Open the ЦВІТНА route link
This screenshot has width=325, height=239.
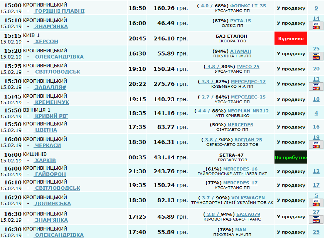tap(45, 130)
